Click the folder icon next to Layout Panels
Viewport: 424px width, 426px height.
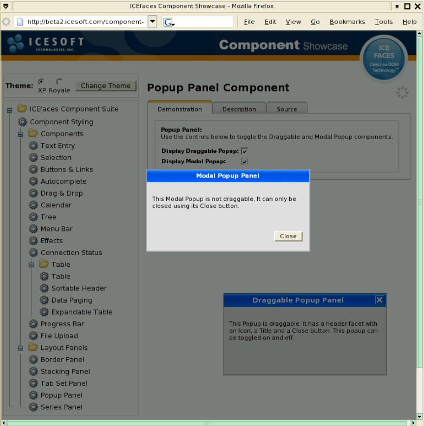(33, 347)
